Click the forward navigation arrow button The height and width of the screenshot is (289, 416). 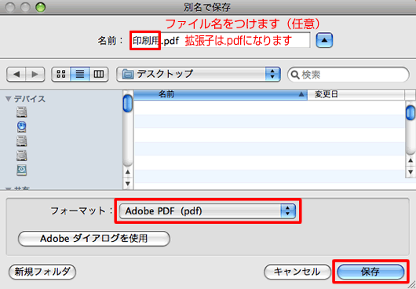(35, 74)
